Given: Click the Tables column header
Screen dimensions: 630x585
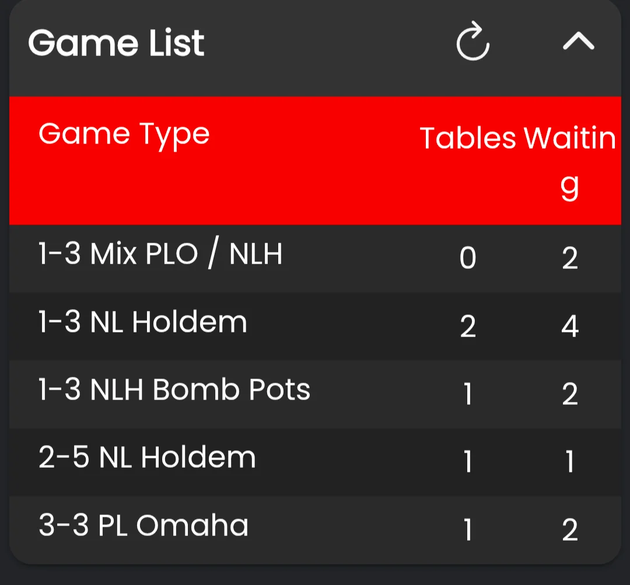Looking at the screenshot, I should (x=468, y=138).
